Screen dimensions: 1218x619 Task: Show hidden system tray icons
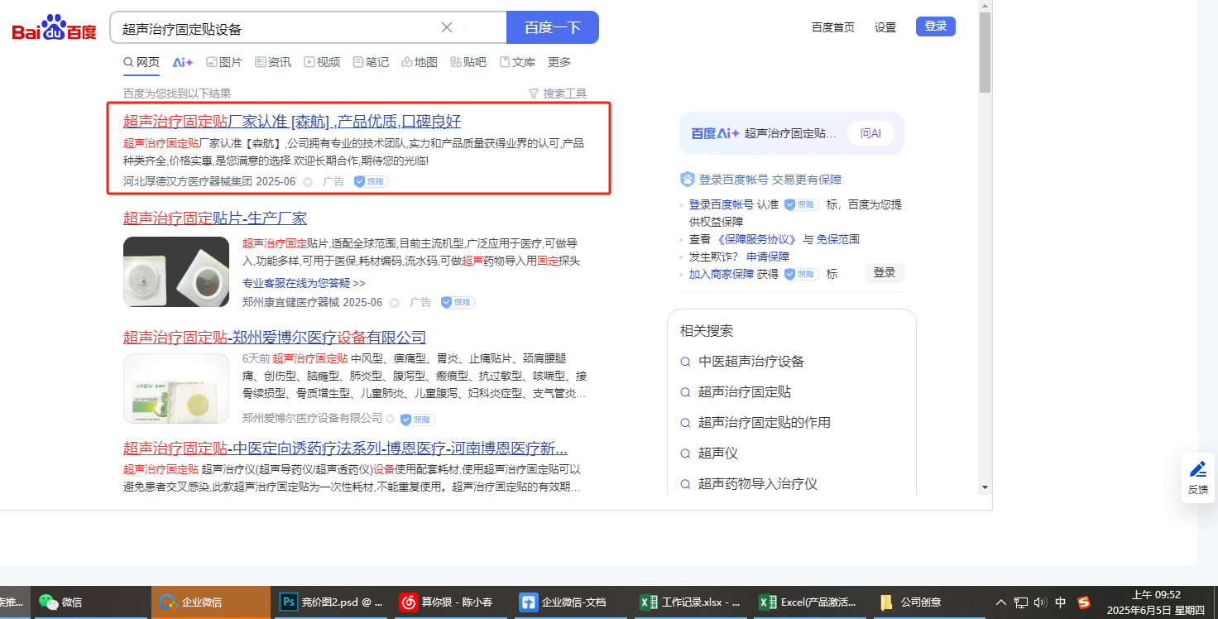pos(1000,602)
